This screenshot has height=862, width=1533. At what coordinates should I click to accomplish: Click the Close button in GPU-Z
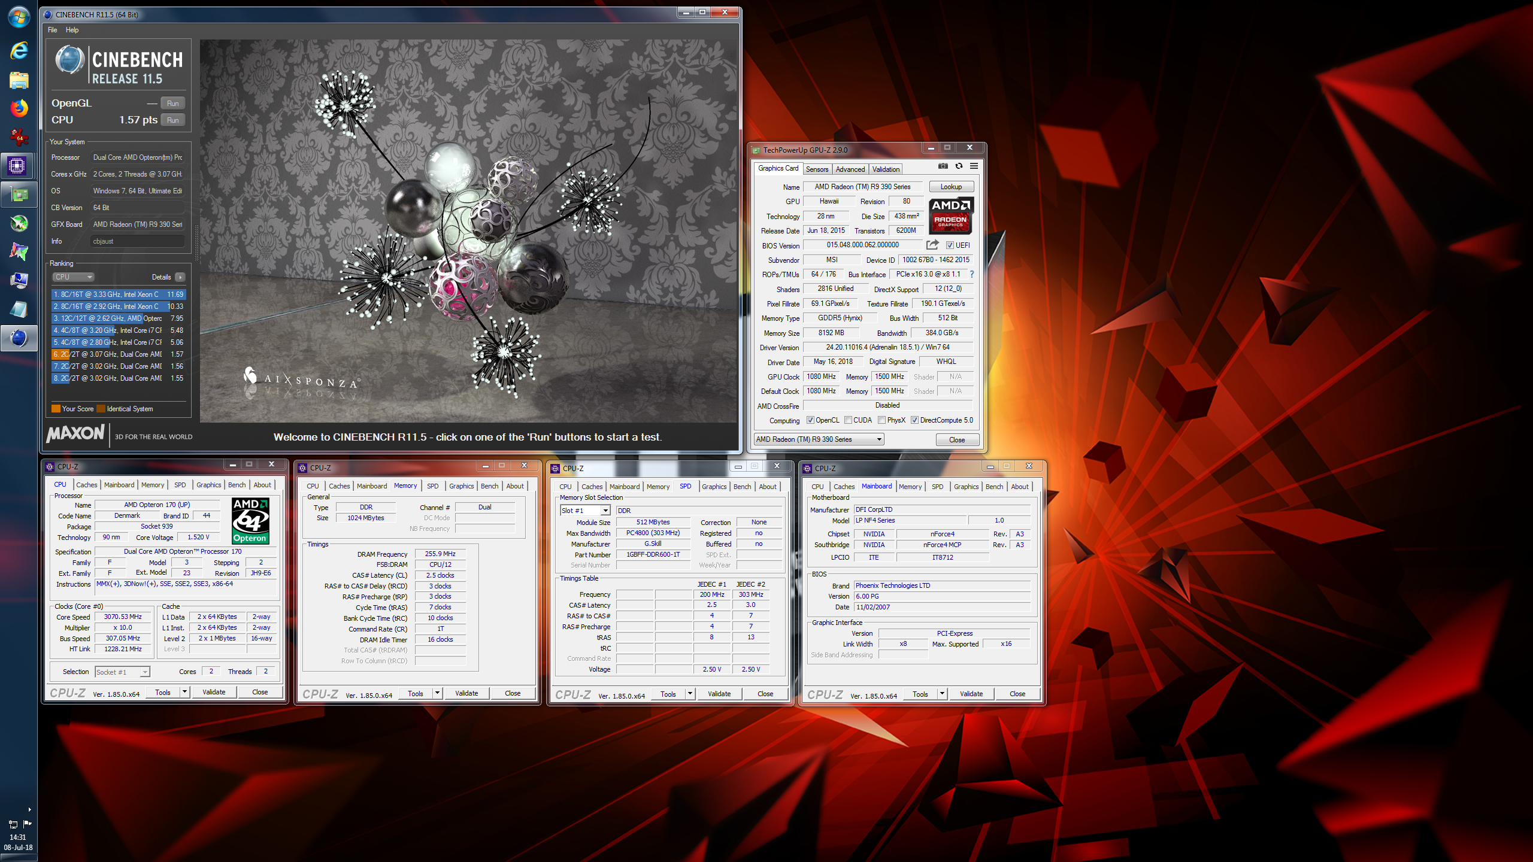click(x=957, y=439)
